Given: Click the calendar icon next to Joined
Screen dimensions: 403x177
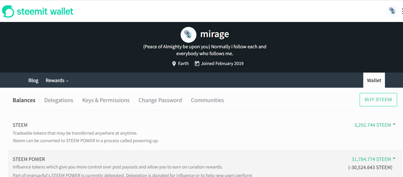Looking at the screenshot, I should coord(197,63).
